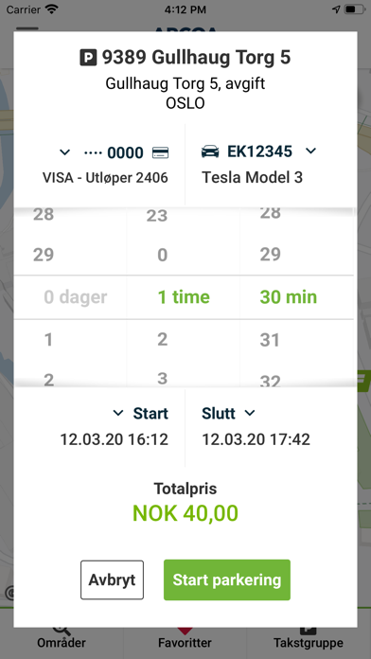Select 31 in the minutes picker
This screenshot has width=371, height=659.
[270, 340]
